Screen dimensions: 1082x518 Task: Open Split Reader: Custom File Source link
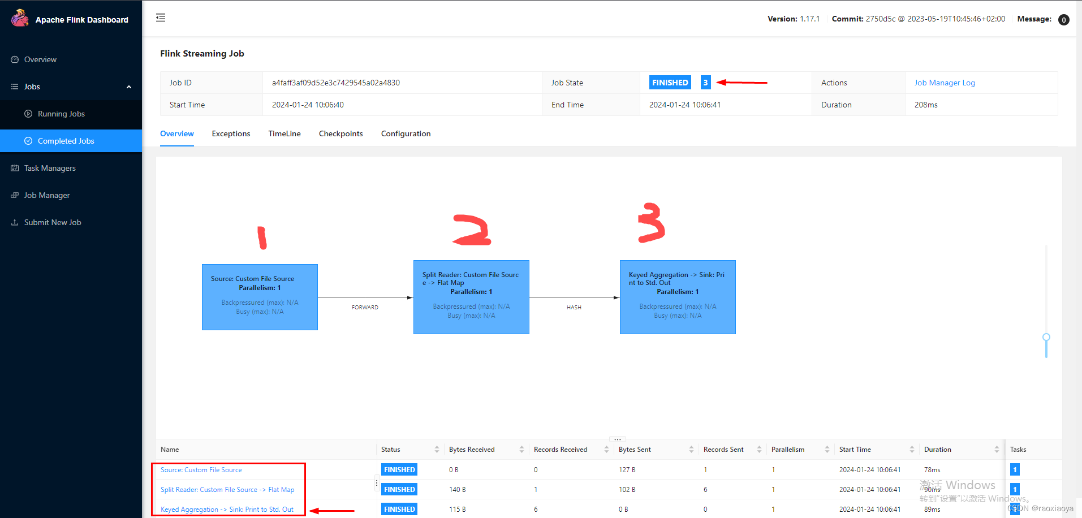[227, 490]
